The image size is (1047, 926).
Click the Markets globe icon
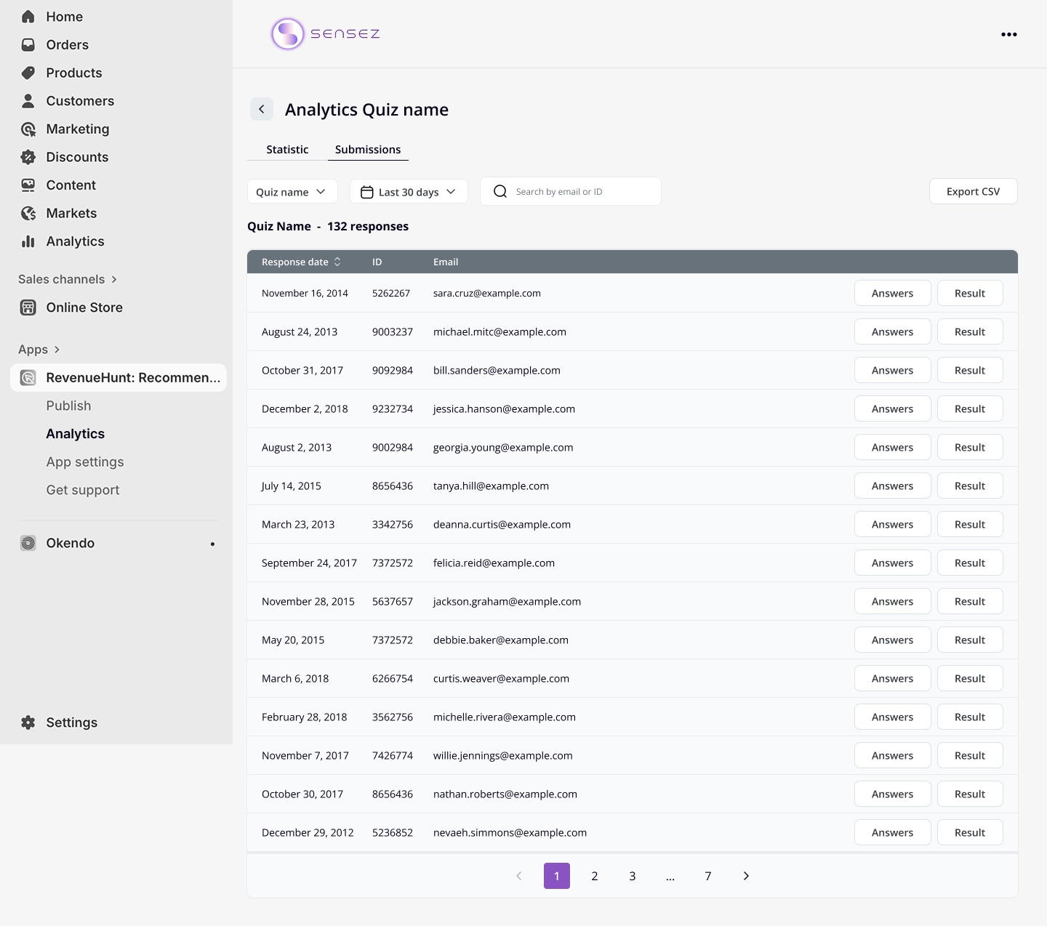[x=28, y=214]
